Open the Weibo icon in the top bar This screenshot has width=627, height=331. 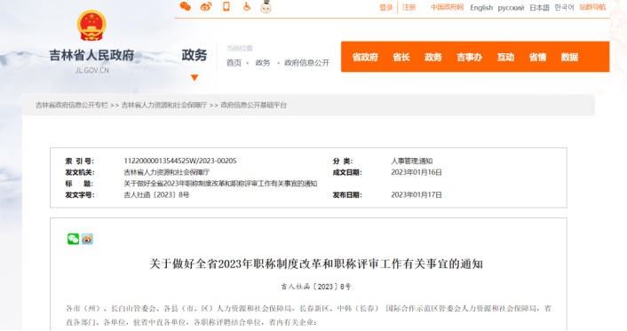point(206,6)
